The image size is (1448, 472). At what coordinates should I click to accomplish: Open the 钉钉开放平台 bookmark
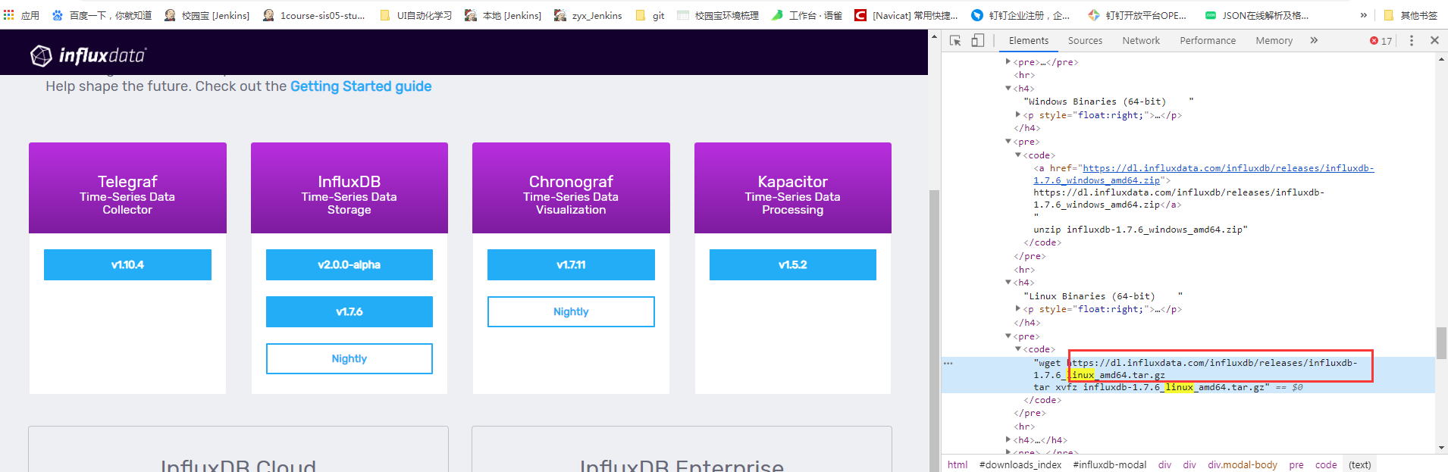1137,15
